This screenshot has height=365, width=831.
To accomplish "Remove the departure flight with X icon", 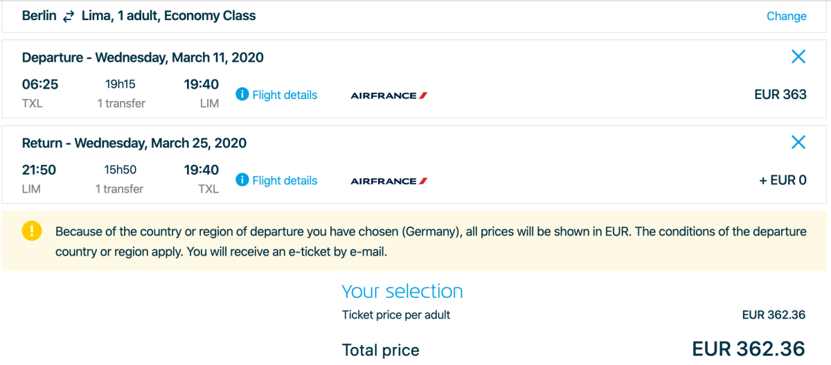I will point(798,57).
